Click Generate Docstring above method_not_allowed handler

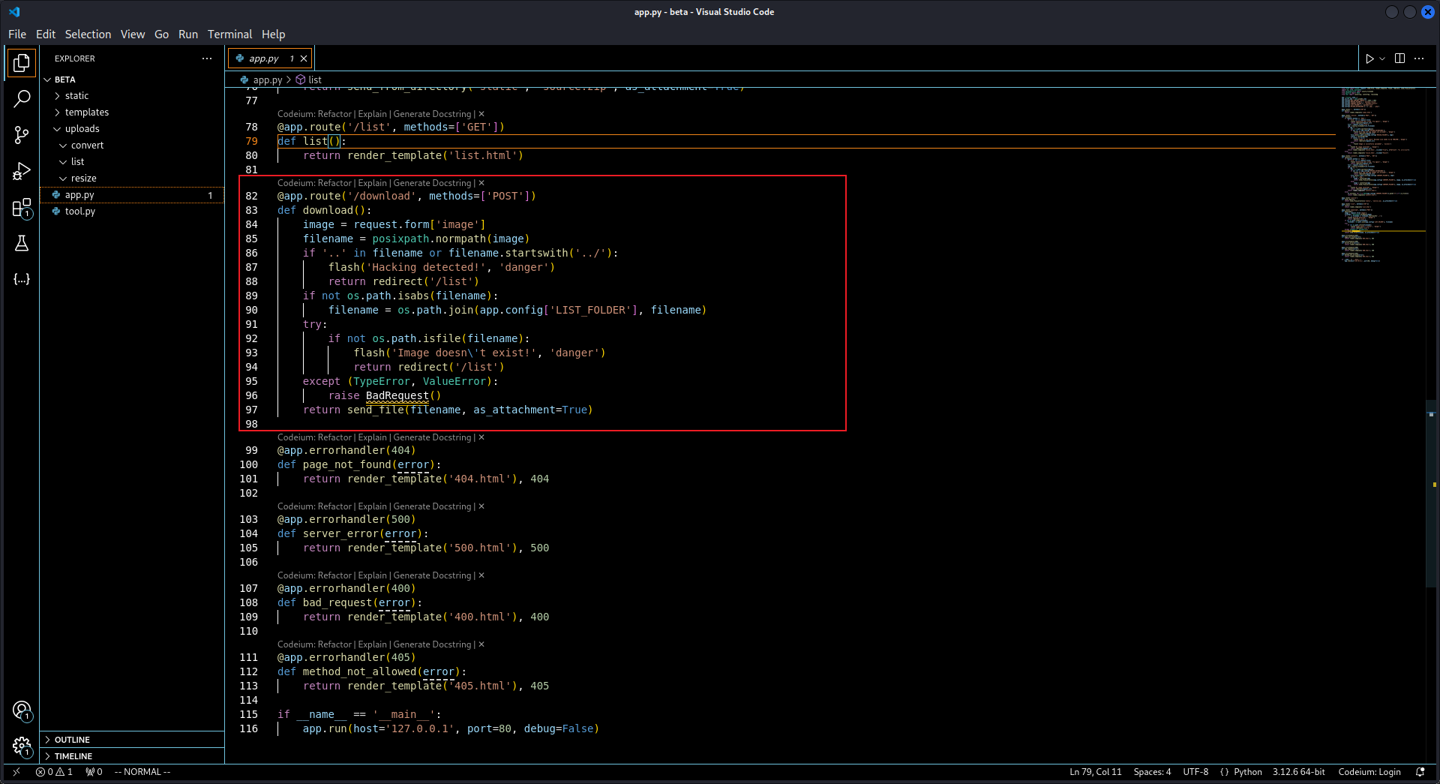coord(432,644)
